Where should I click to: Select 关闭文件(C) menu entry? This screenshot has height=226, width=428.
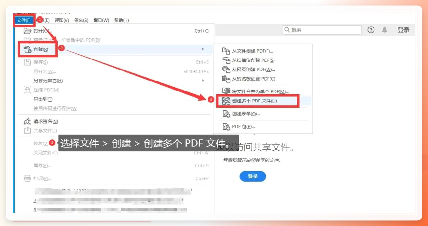tap(45, 153)
